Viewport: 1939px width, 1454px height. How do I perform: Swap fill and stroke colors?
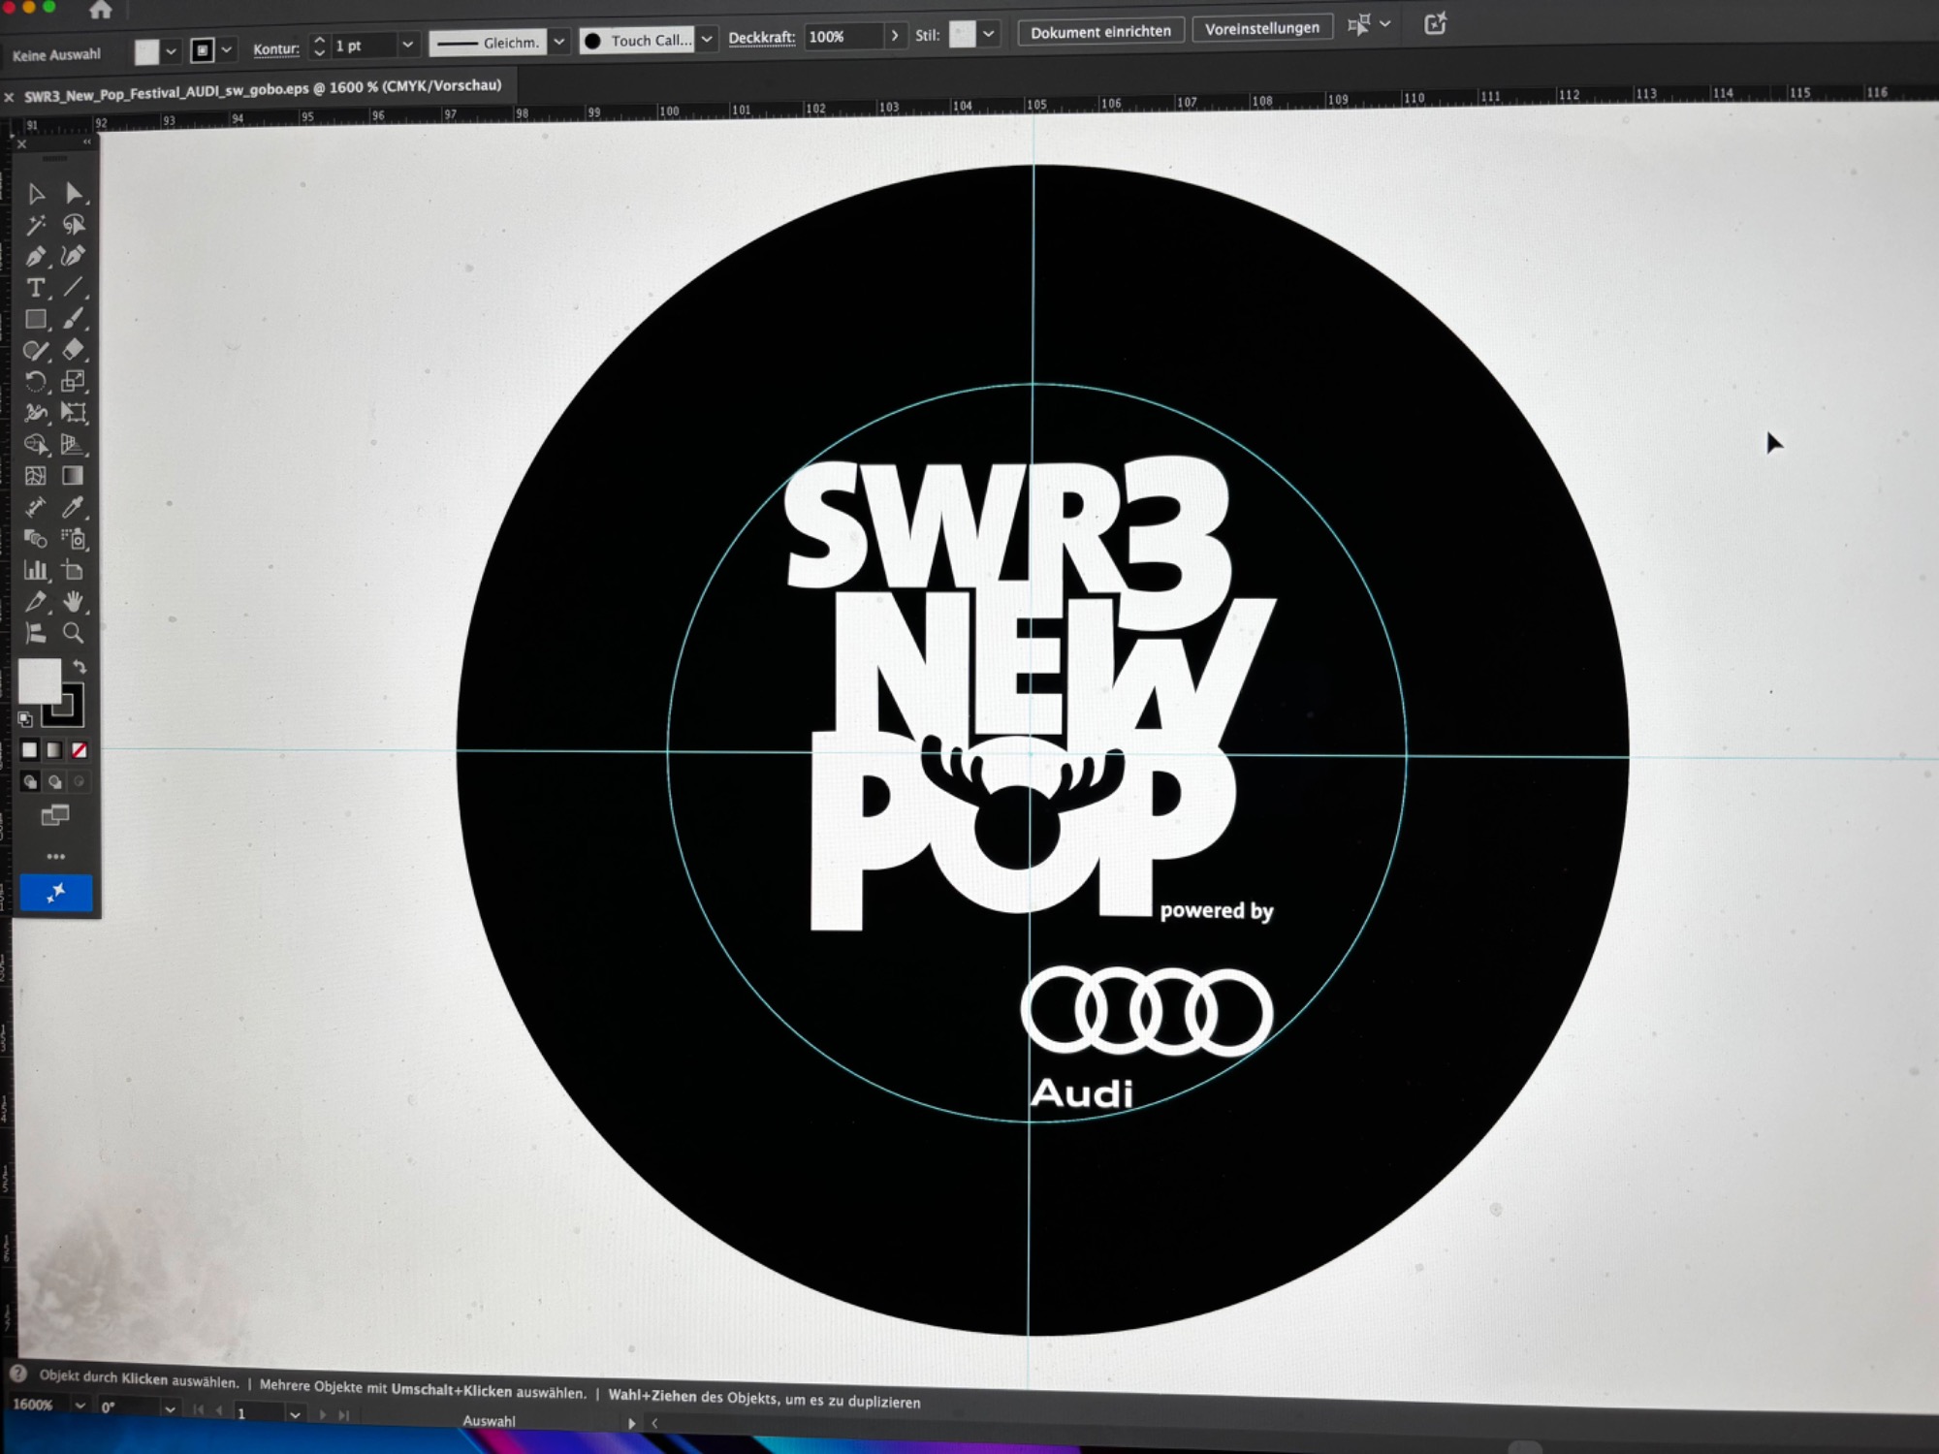(79, 667)
